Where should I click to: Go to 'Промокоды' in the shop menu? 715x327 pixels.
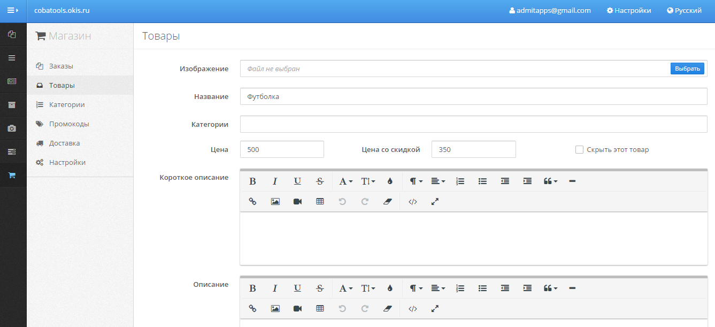pos(69,124)
